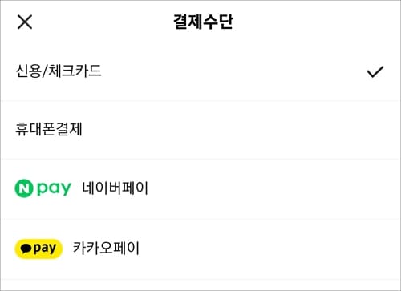Click the yellow Kakao pay badge
The image size is (401, 291).
tap(38, 249)
